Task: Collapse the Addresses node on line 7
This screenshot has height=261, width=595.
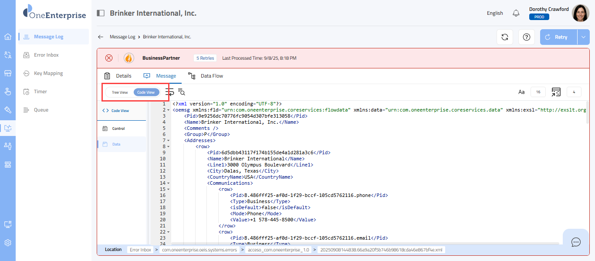Action: click(169, 141)
